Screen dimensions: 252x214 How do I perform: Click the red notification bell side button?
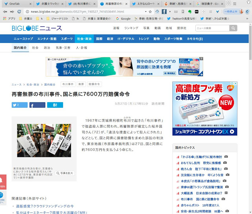[x=3, y=182]
